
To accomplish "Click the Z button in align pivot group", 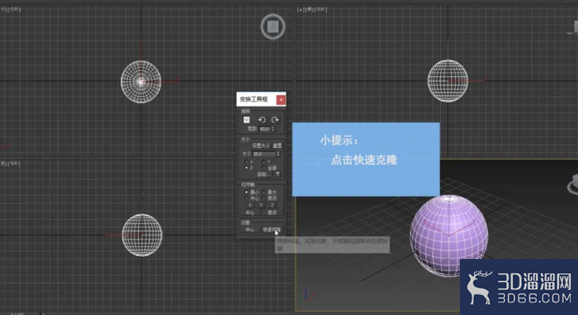I will (x=272, y=205).
